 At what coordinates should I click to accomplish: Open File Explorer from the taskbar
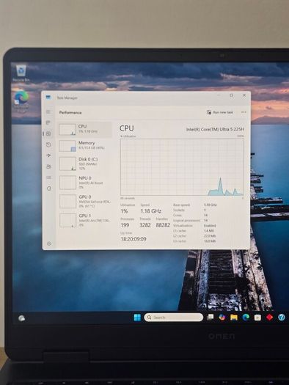pos(234,318)
